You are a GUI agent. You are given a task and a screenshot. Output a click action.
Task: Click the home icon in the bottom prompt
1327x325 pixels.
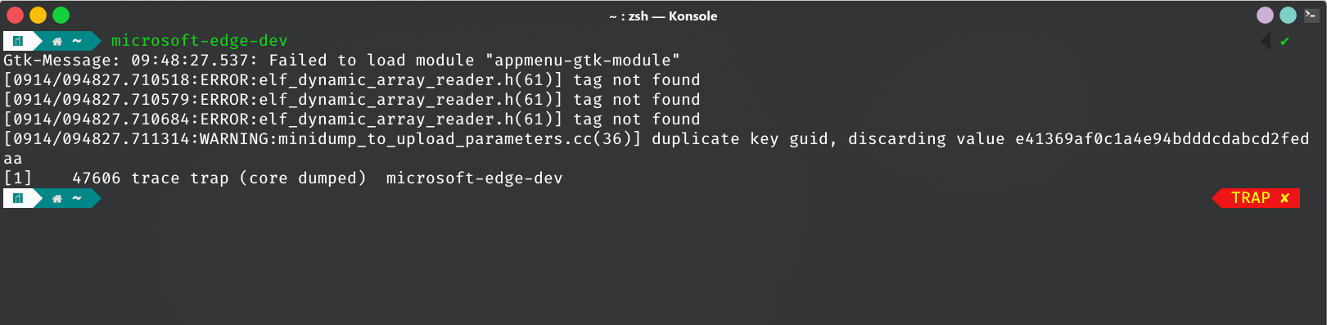click(57, 198)
